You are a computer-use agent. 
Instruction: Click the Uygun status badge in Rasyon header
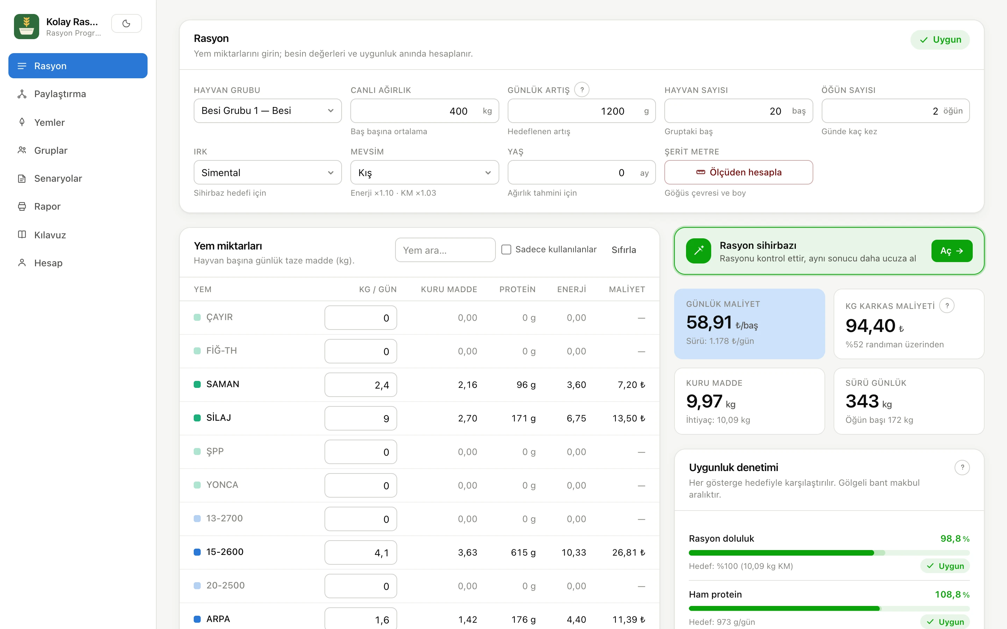[x=940, y=40]
